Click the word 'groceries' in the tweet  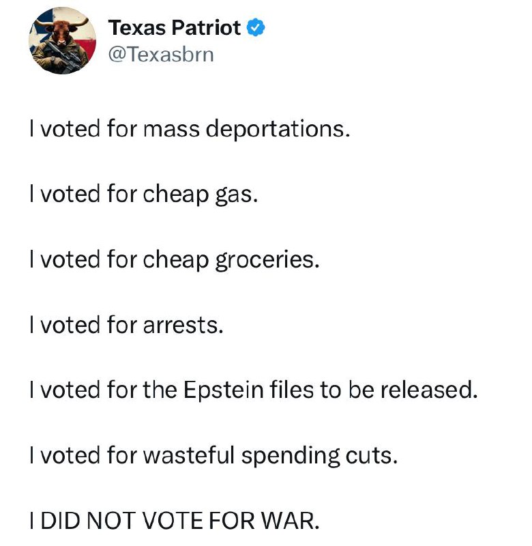[267, 260]
